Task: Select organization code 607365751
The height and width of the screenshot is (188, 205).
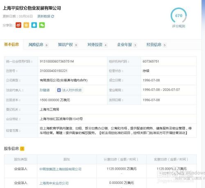Action: coord(151,61)
